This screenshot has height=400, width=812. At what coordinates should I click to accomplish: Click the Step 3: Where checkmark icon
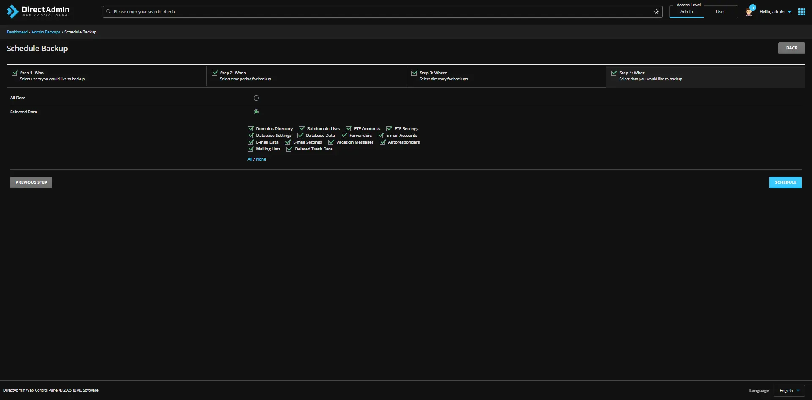click(414, 73)
